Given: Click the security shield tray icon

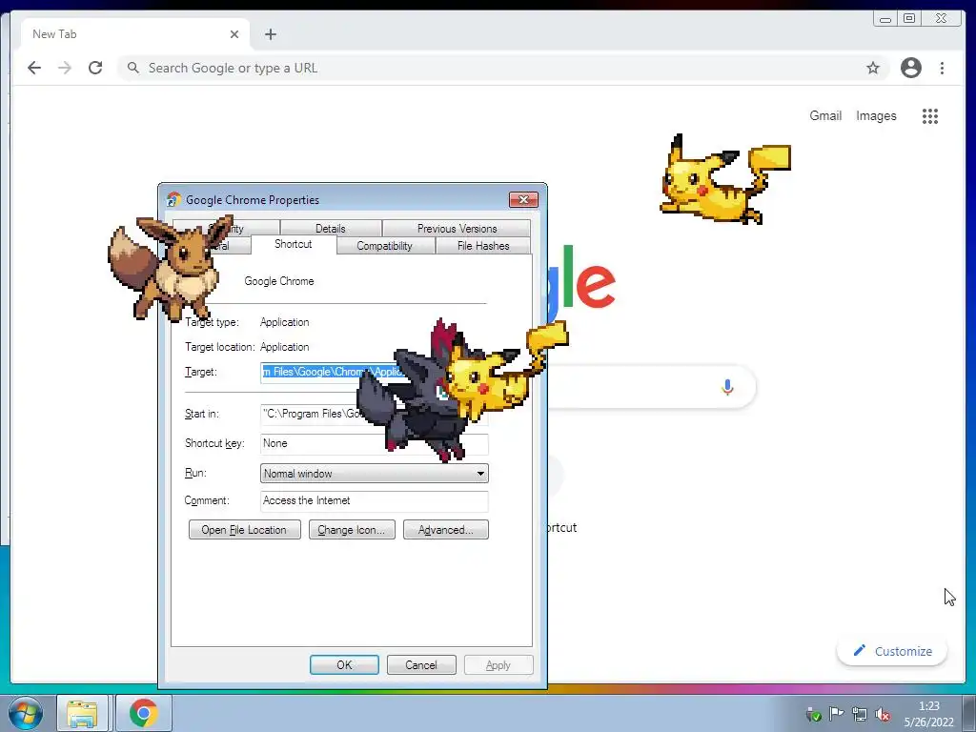Looking at the screenshot, I should 814,715.
